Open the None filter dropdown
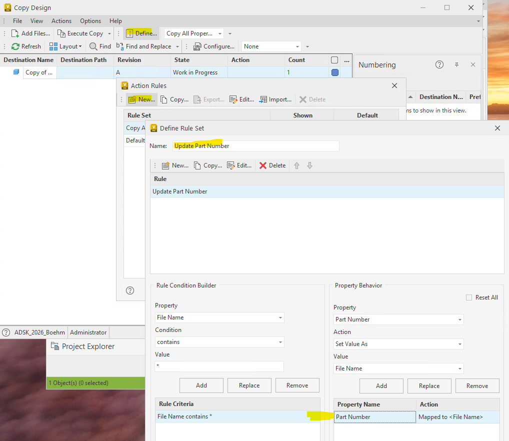Screen dimensions: 509x441 click(x=271, y=46)
